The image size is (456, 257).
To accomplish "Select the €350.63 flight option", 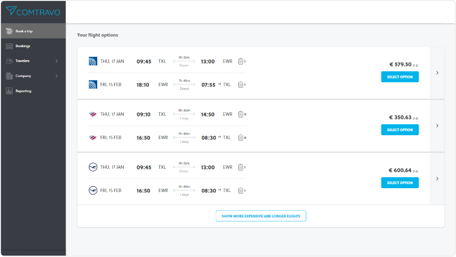I will click(400, 130).
